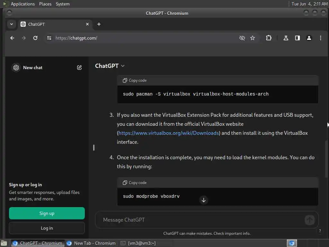Copy code for the pacman command
The height and width of the screenshot is (247, 329).
click(135, 80)
